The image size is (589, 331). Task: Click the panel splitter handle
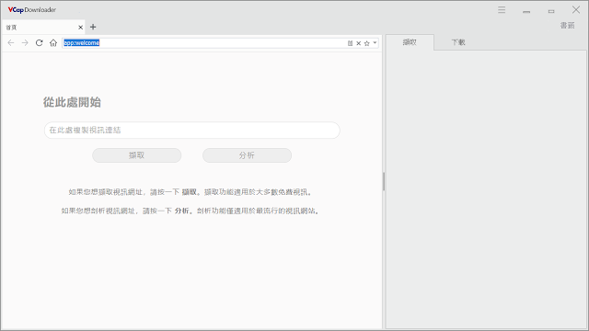pyautogui.click(x=384, y=182)
